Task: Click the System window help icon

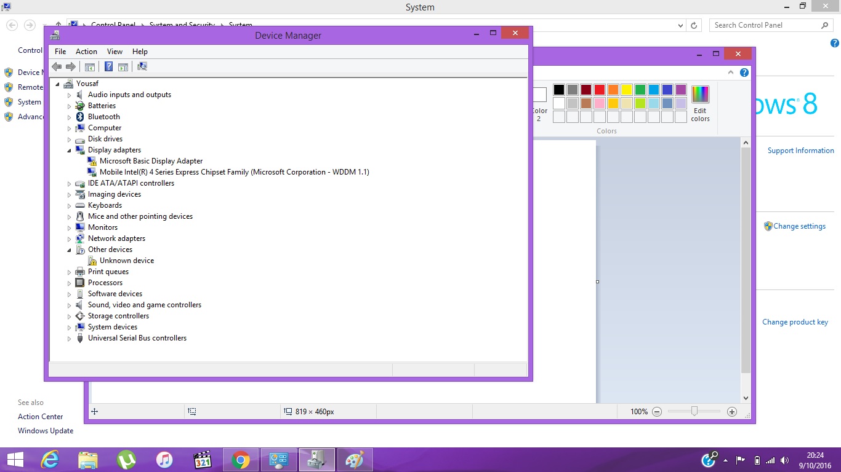Action: [834, 44]
